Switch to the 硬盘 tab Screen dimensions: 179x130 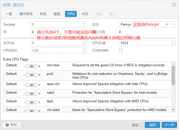click(57, 14)
